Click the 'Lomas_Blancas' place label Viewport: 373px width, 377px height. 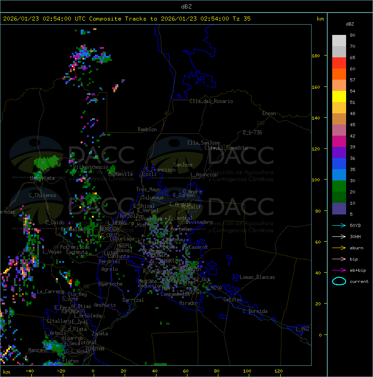point(257,277)
